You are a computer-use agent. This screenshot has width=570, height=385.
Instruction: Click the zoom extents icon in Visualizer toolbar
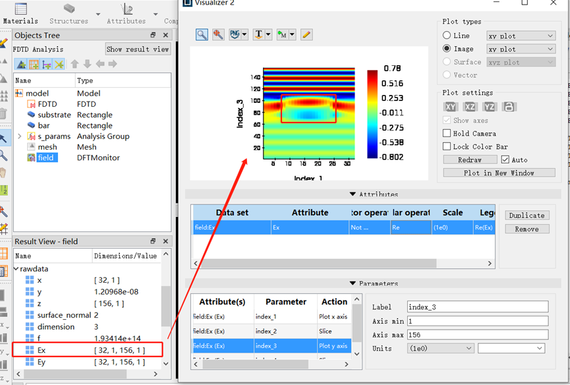click(x=218, y=34)
